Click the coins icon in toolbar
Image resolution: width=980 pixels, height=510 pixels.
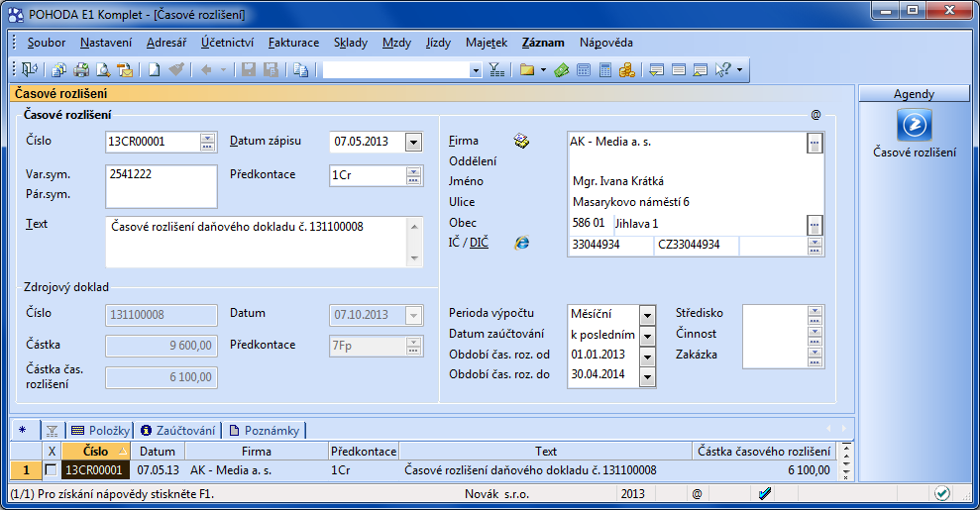pyautogui.click(x=626, y=70)
